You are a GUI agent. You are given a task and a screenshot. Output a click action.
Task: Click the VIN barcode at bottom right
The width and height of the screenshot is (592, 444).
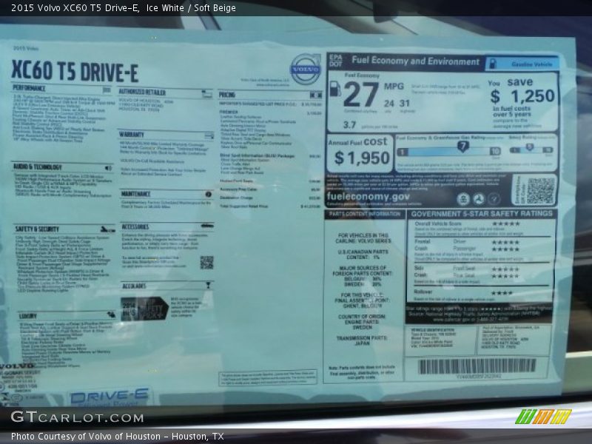click(x=477, y=366)
